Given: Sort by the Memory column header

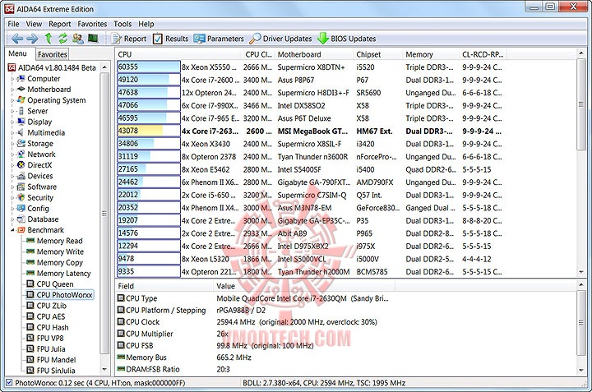Looking at the screenshot, I should tap(432, 54).
